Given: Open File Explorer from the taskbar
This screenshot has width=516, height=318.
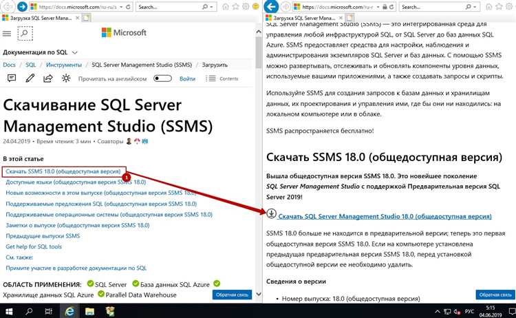Looking at the screenshot, I should point(89,311).
